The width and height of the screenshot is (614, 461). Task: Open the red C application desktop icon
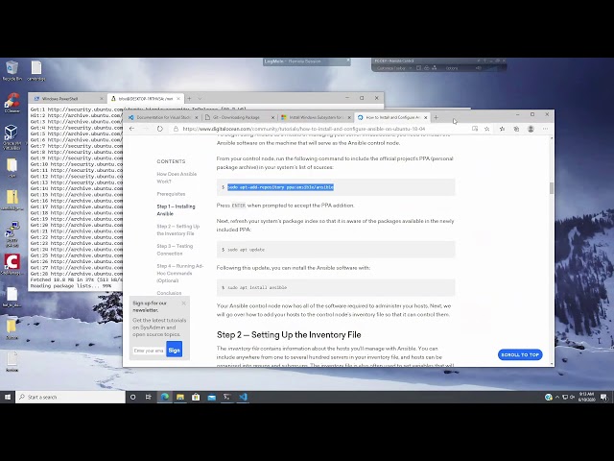[12, 264]
